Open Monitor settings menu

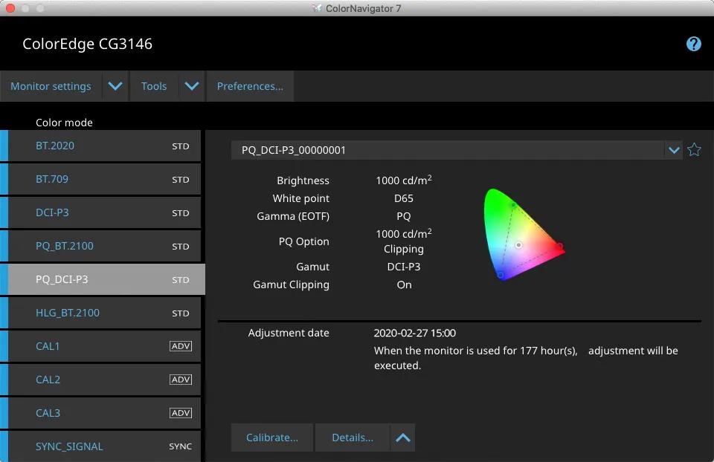[51, 86]
